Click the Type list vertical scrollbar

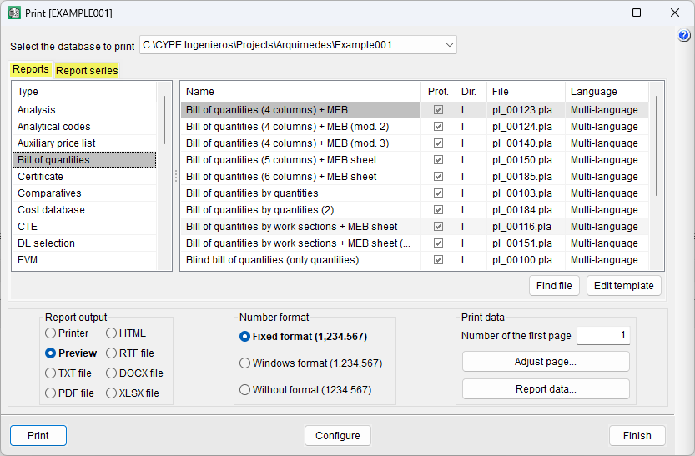click(164, 121)
